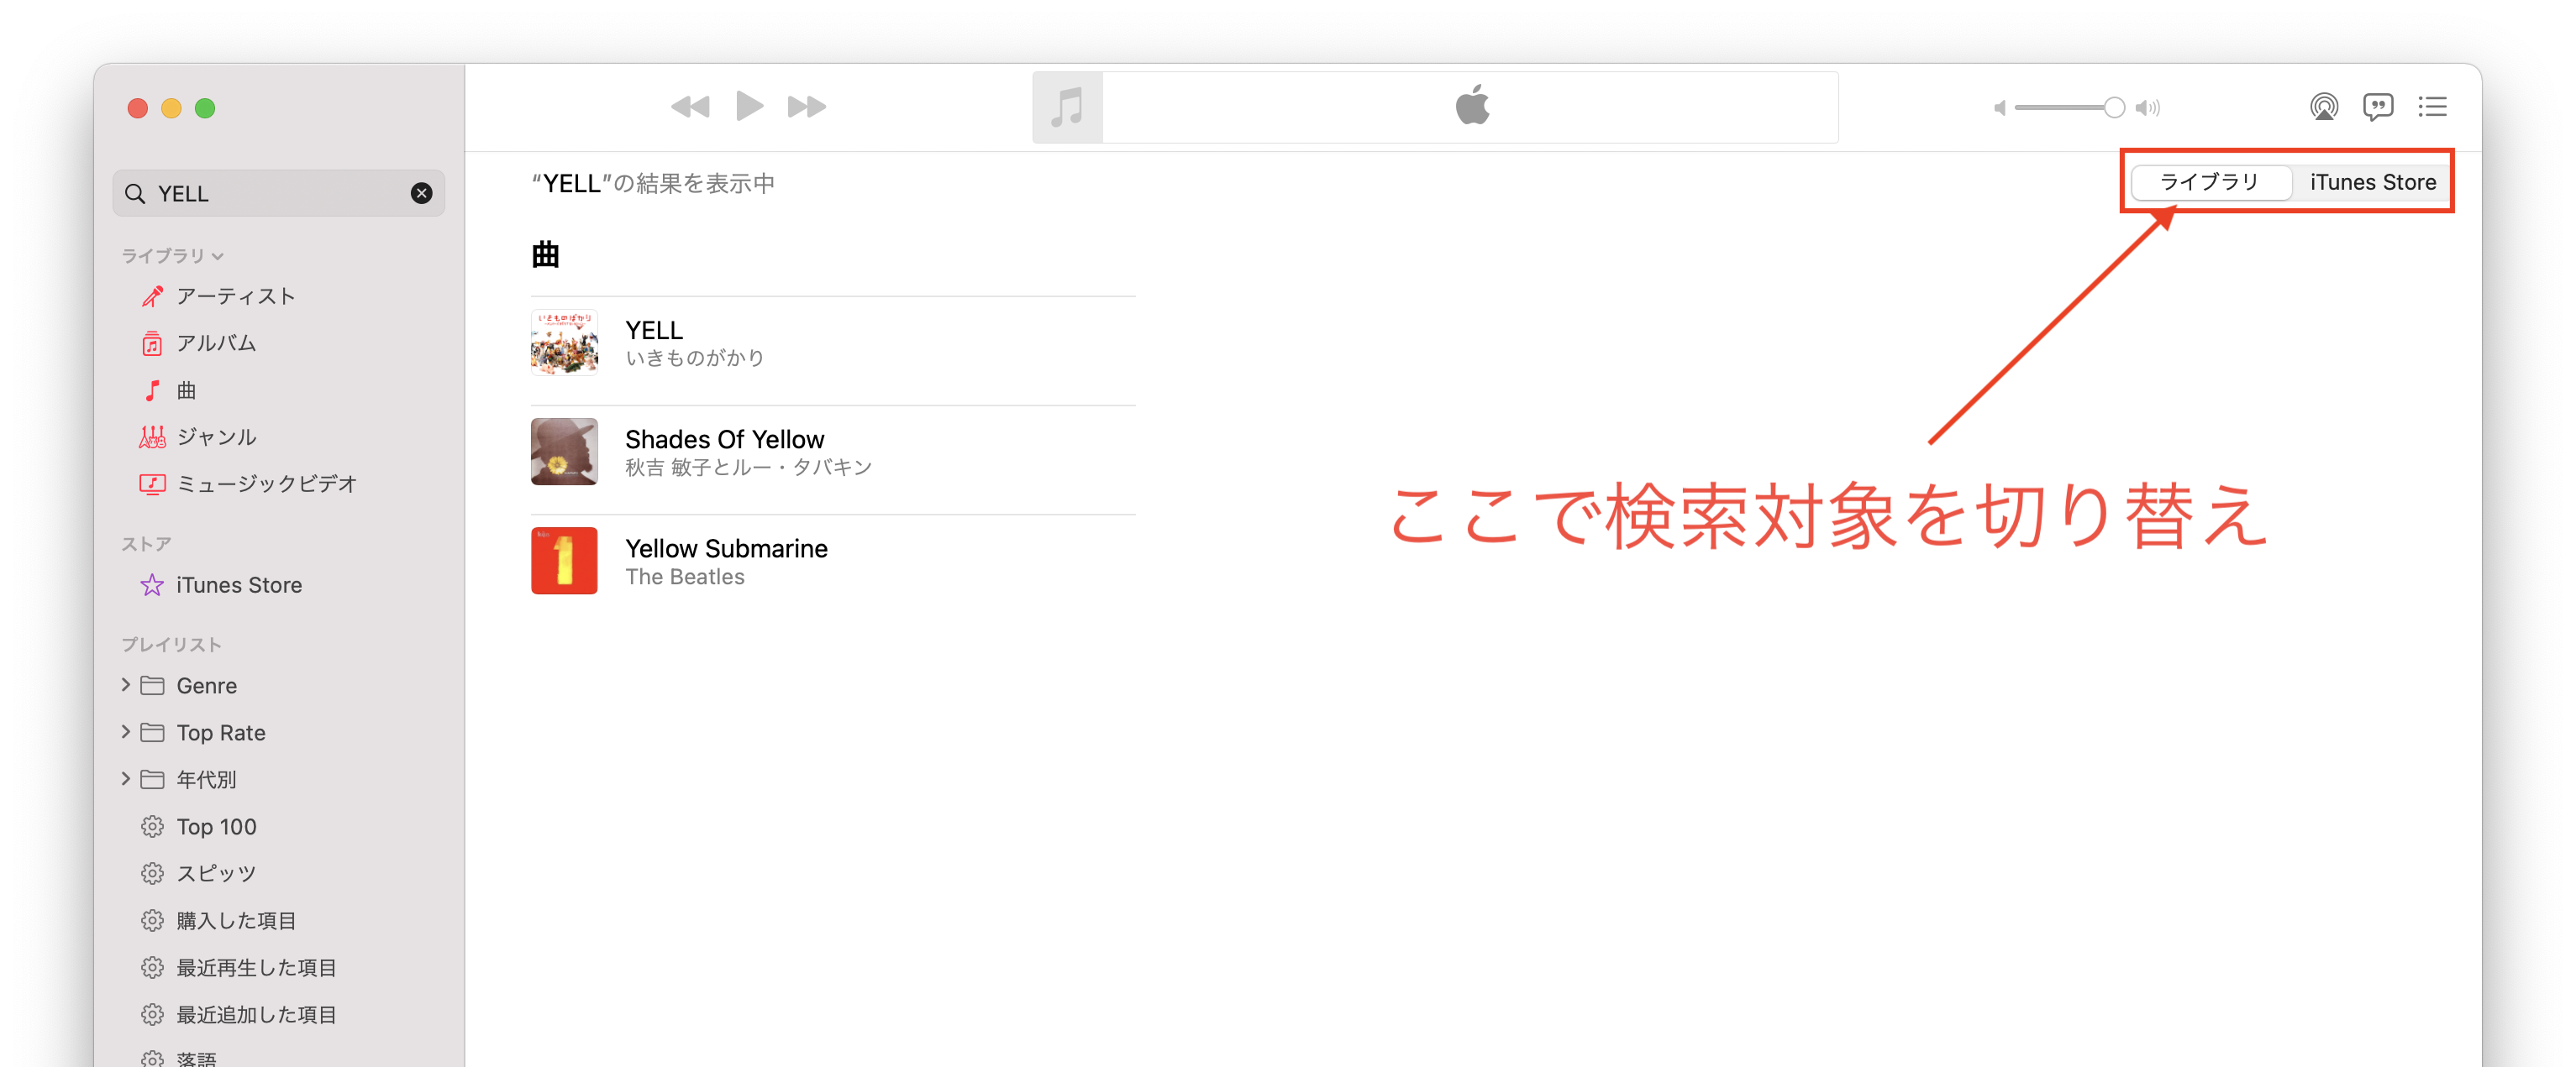Expand the Top Rate playlist folder
Viewport: 2576px width, 1067px height.
tap(126, 732)
